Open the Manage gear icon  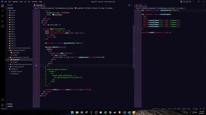point(3,105)
